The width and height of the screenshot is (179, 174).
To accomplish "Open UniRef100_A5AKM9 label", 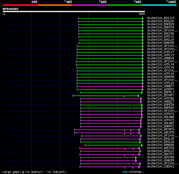I will click(161, 77).
